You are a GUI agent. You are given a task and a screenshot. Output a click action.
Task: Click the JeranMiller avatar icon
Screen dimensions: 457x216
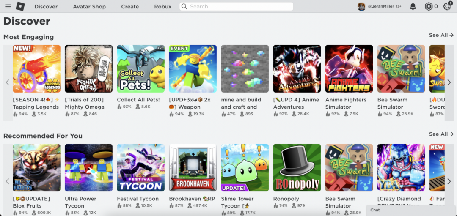[362, 6]
